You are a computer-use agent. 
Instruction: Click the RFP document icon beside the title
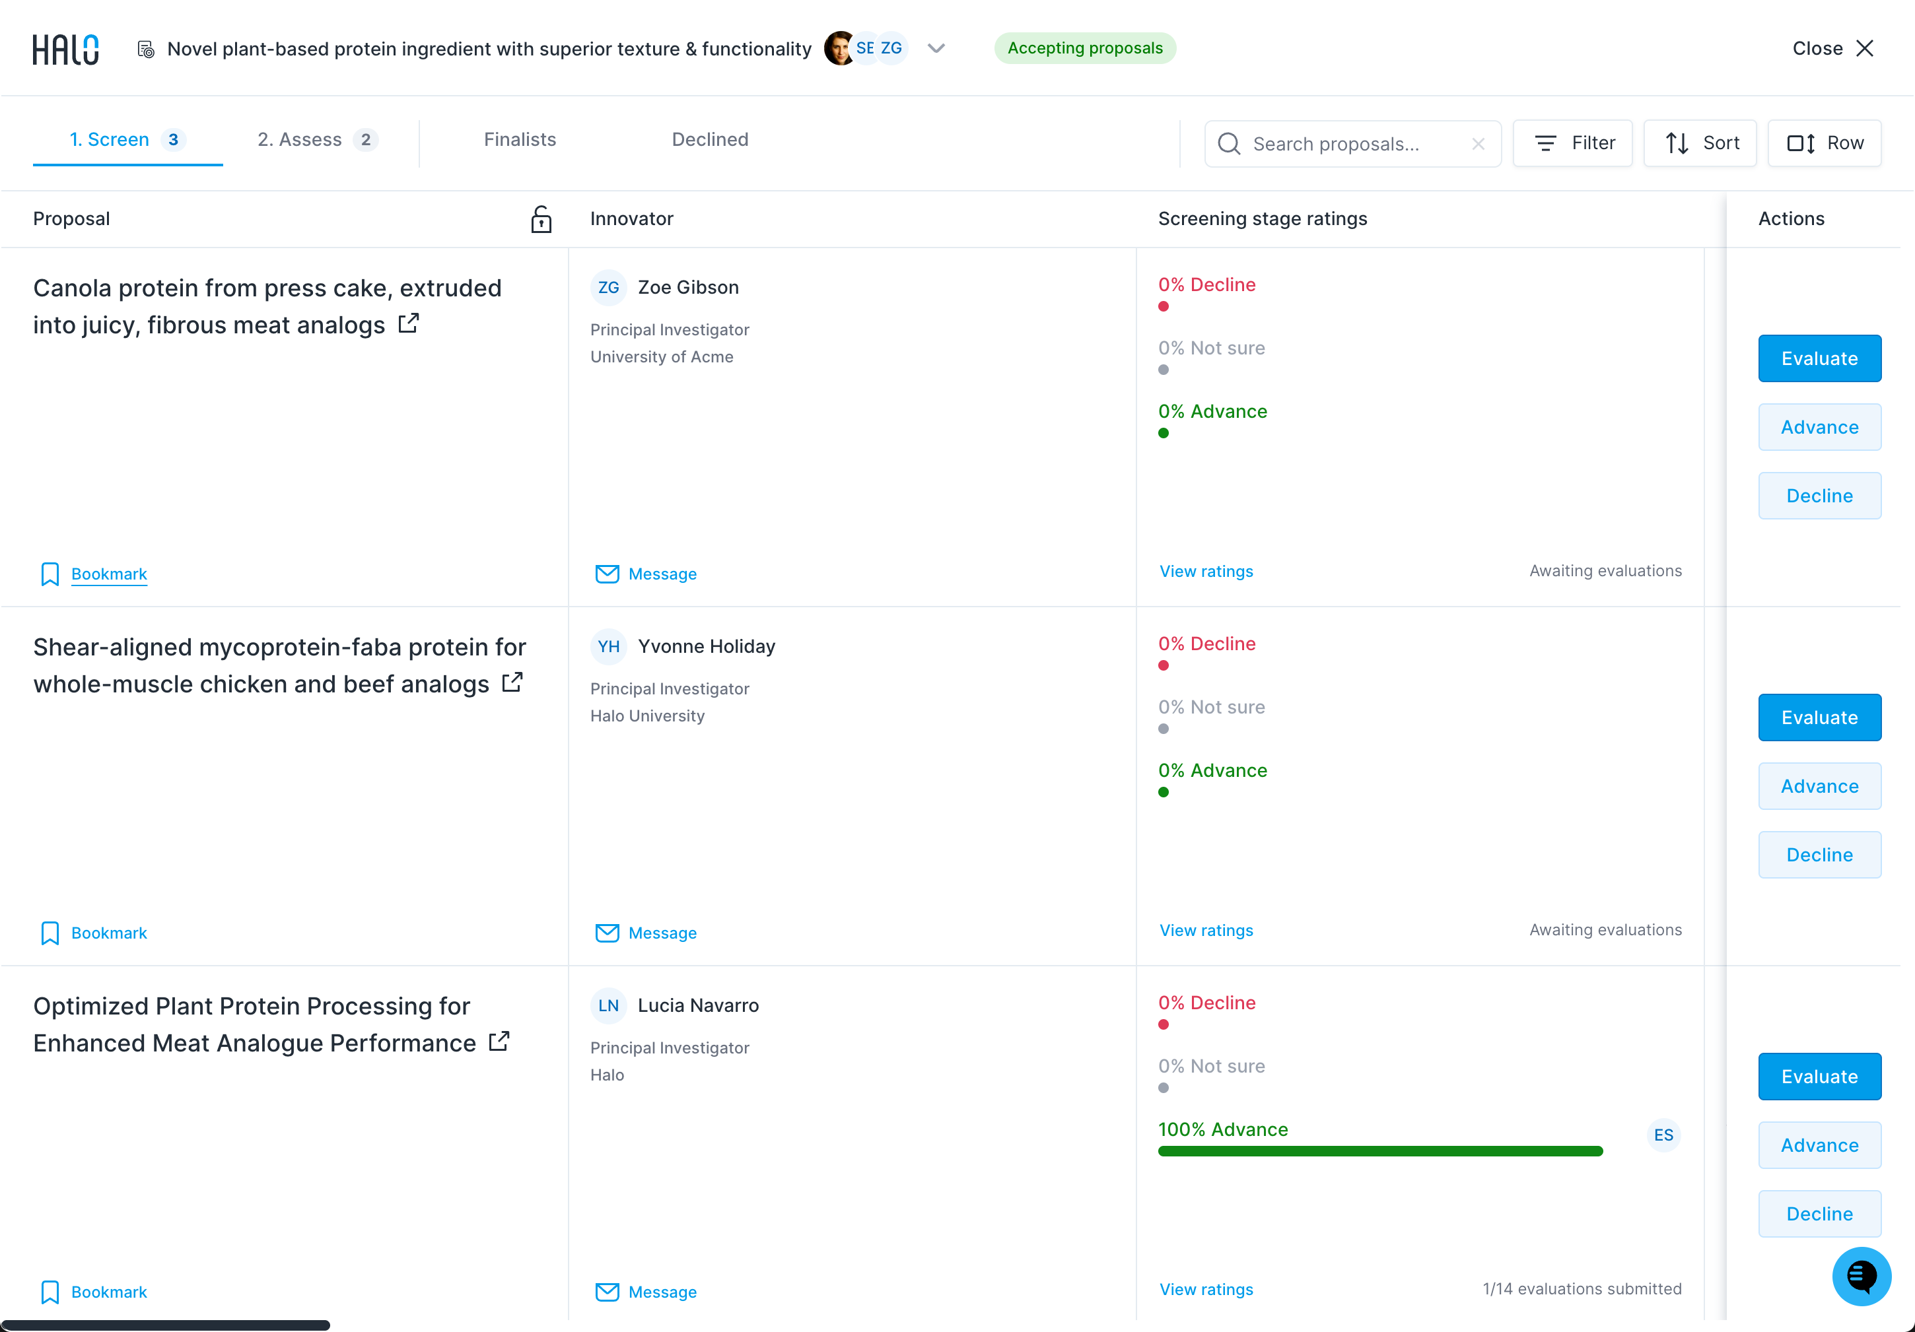click(146, 50)
